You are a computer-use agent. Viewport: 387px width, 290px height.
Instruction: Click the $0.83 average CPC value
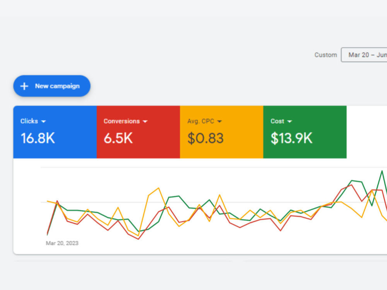point(205,138)
